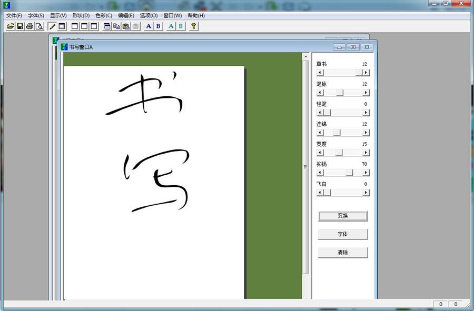Open the 选项(O) menu
This screenshot has width=474, height=311.
[x=149, y=15]
